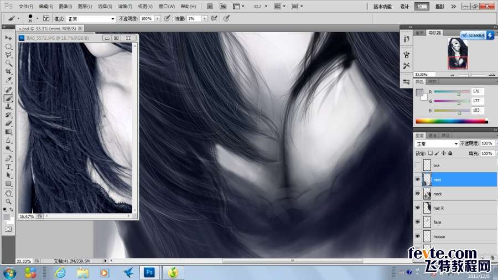The height and width of the screenshot is (280, 498).
Task: Select the hair R layer
Action: coord(459,208)
